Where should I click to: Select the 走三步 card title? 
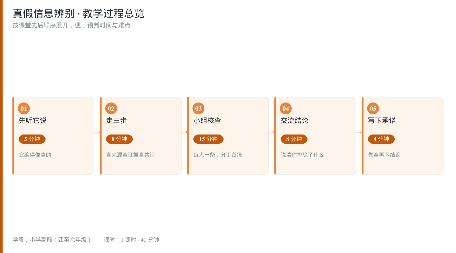(x=116, y=121)
